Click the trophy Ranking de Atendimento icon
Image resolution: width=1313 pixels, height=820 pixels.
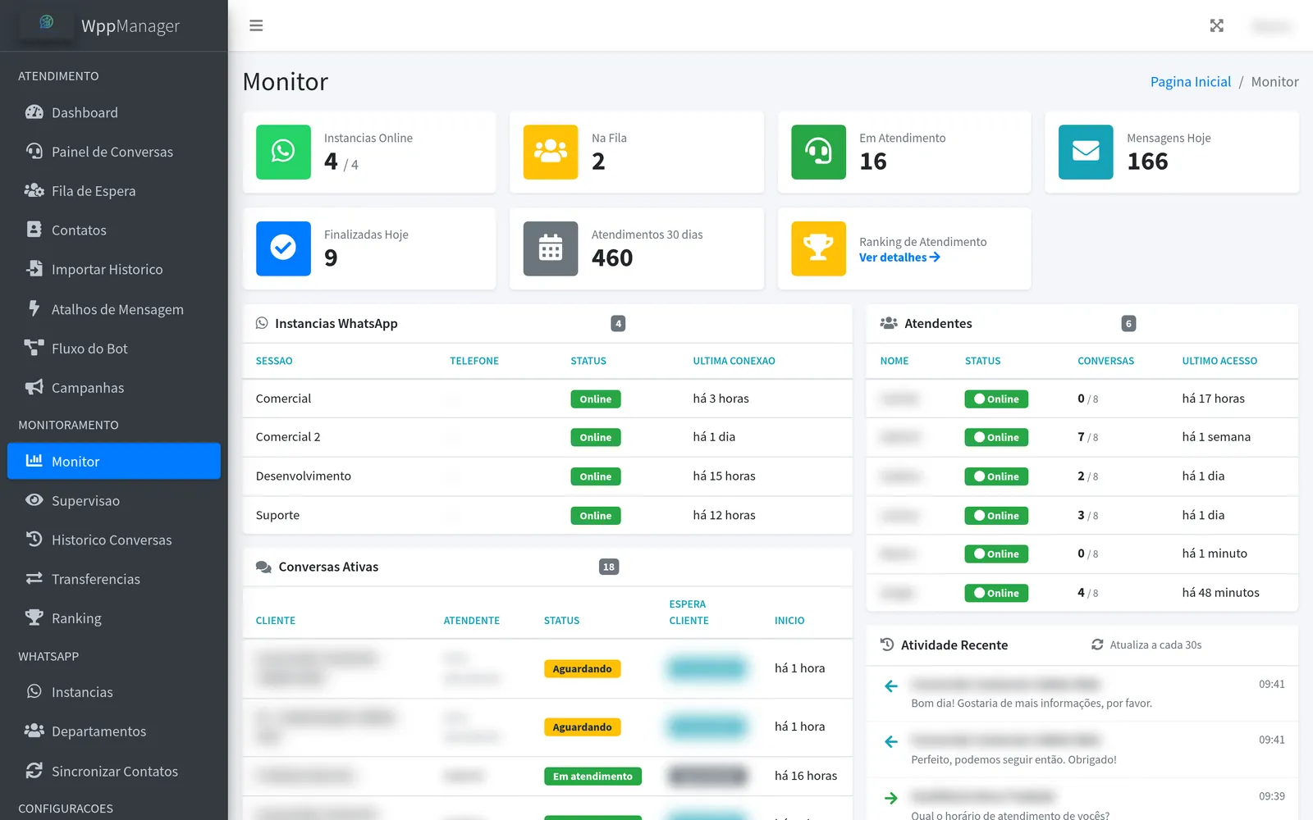tap(818, 248)
